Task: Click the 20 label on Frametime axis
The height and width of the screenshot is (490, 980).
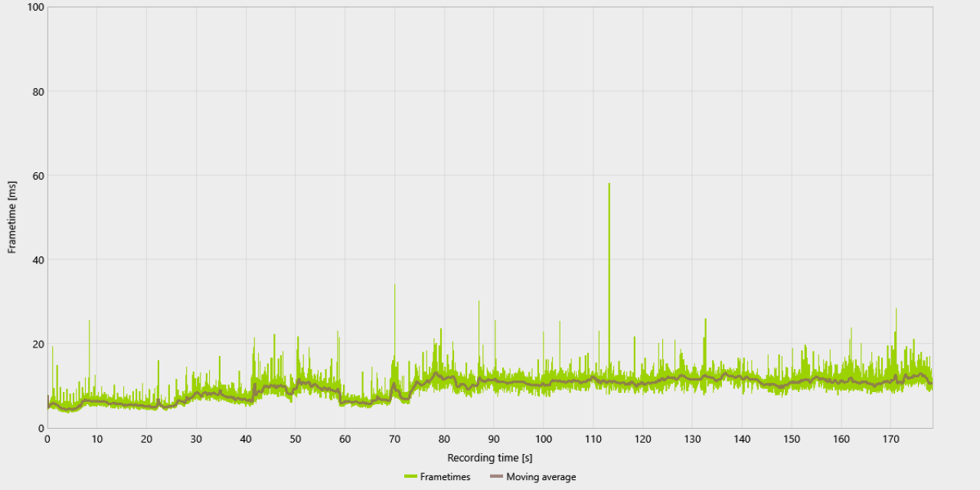Action: (x=37, y=345)
